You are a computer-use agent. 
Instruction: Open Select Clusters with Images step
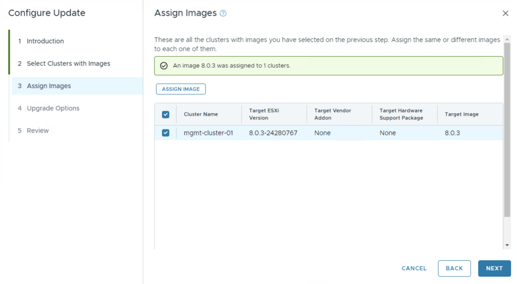(68, 64)
